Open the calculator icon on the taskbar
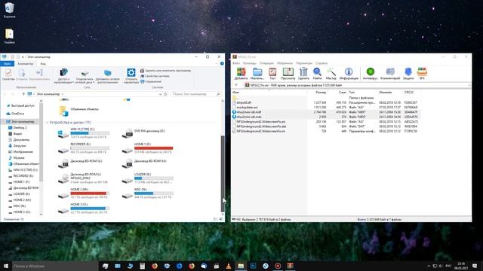Viewport: 483px width, 271px height. point(142,266)
